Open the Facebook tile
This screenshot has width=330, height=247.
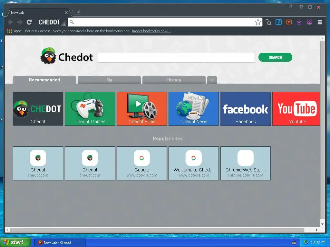[x=246, y=109]
